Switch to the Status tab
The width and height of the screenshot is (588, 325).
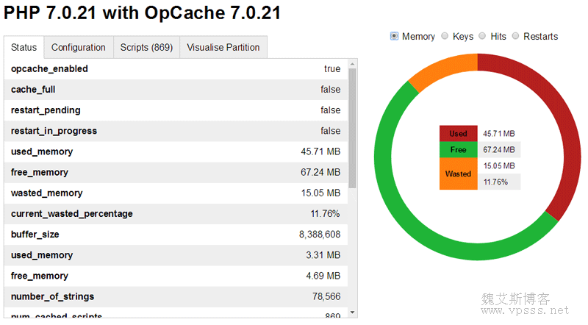point(24,47)
